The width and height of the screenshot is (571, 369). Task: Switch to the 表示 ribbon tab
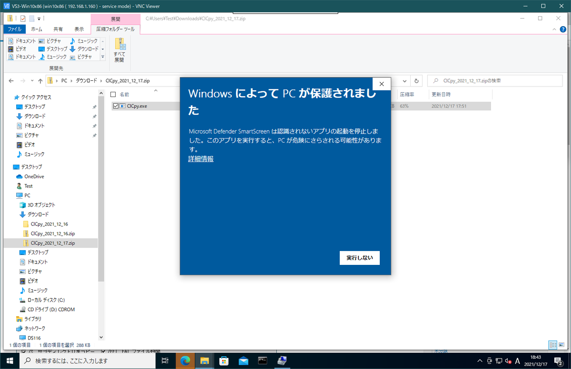pos(79,29)
